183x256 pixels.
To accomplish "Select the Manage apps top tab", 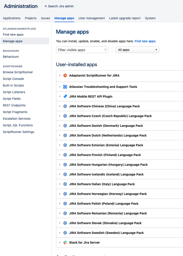I will pos(64,18).
